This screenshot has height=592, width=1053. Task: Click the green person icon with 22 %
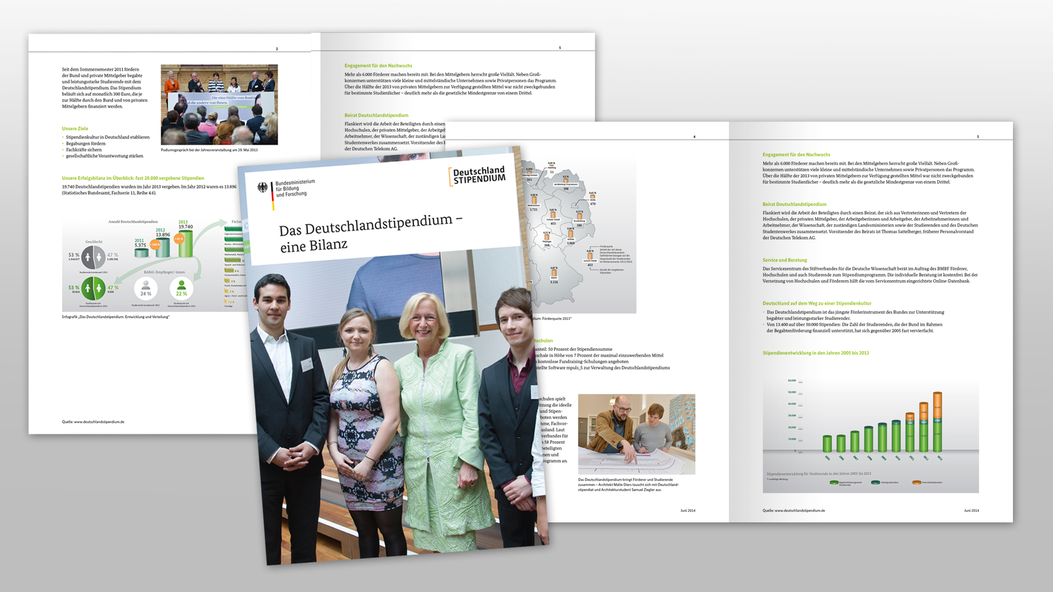pyautogui.click(x=182, y=288)
